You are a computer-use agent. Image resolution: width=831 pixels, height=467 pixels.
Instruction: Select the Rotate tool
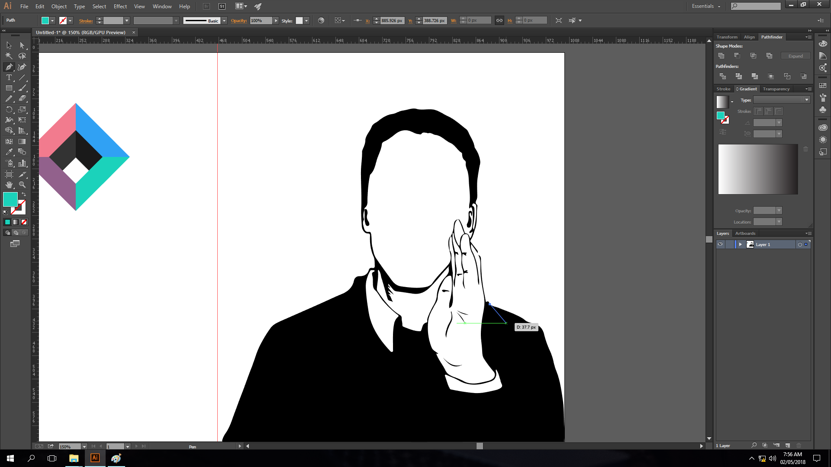pyautogui.click(x=9, y=109)
